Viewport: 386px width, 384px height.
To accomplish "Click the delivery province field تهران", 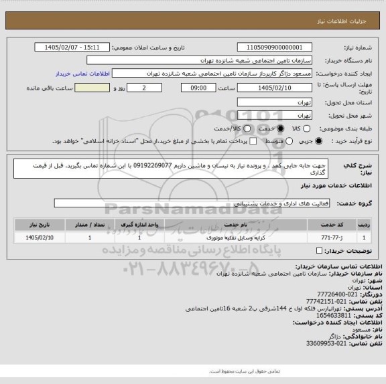I will click(x=275, y=102).
